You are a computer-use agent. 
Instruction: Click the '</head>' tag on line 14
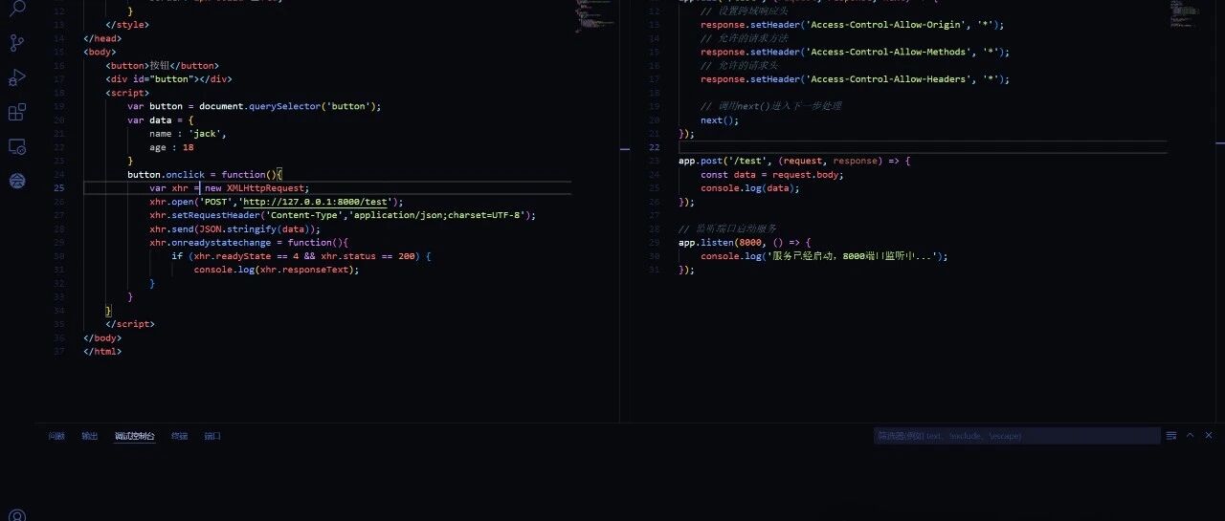click(102, 38)
